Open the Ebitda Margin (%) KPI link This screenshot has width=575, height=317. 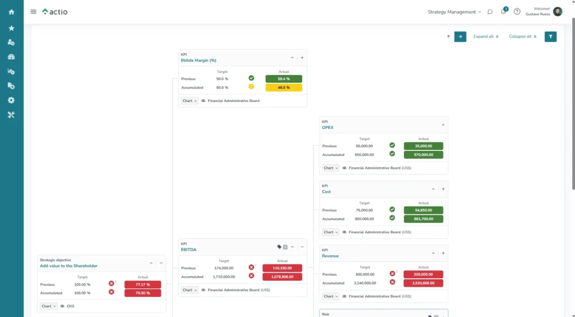[198, 61]
